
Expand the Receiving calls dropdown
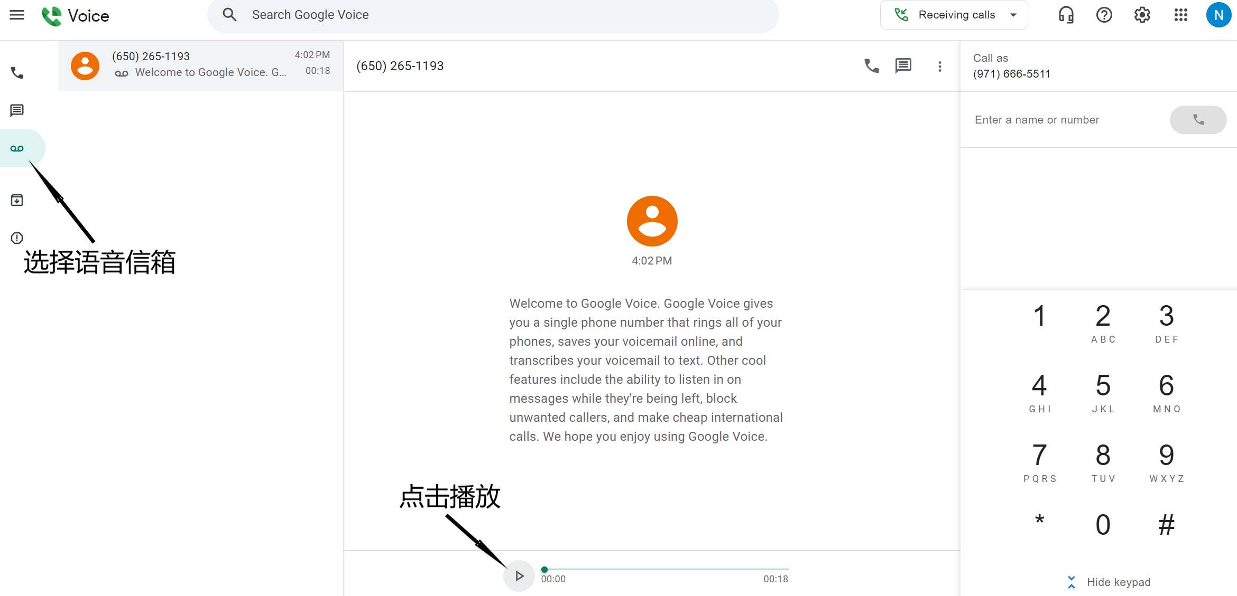click(954, 15)
